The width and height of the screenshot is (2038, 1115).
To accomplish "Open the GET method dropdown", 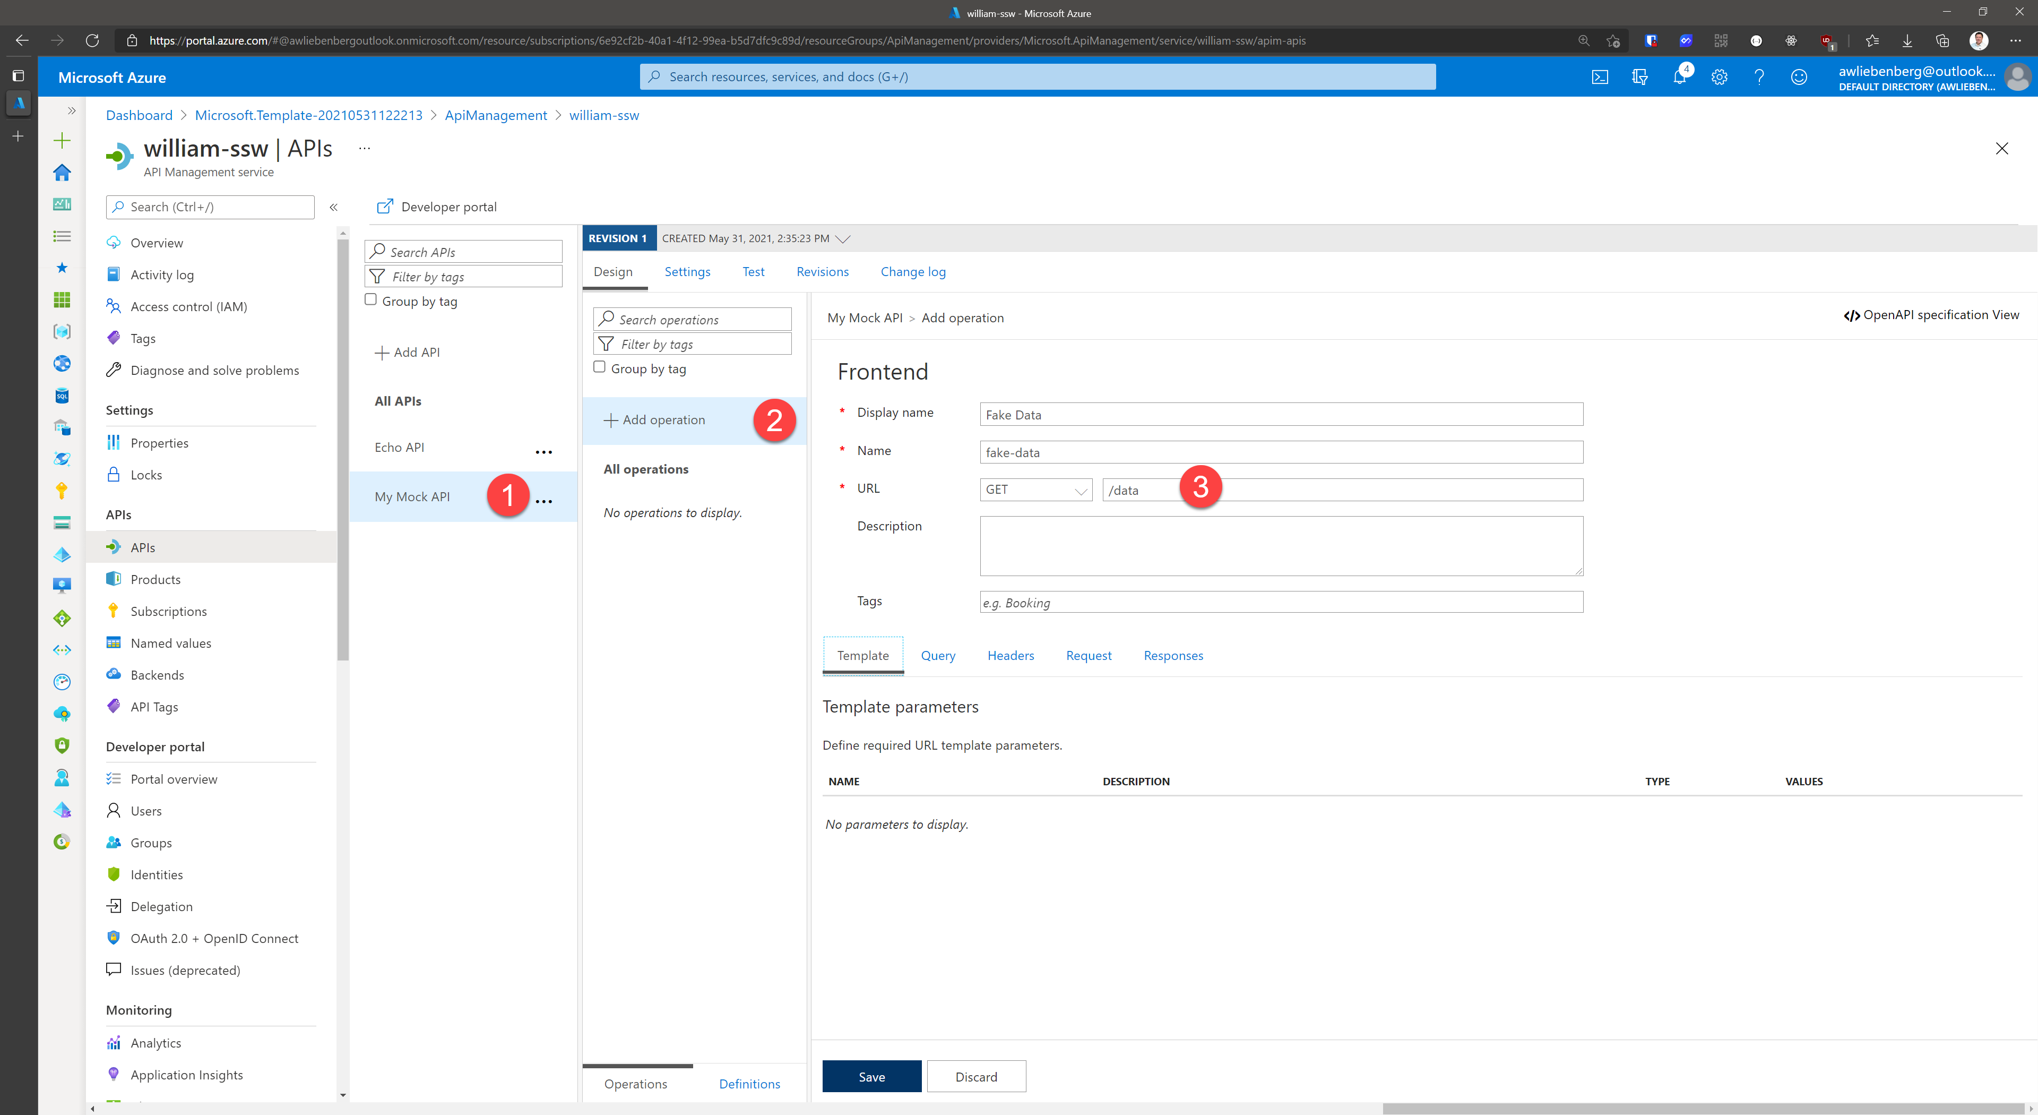I will tap(1035, 490).
